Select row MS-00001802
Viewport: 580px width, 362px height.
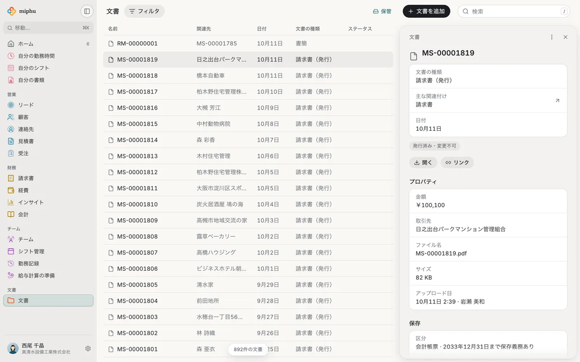click(248, 333)
